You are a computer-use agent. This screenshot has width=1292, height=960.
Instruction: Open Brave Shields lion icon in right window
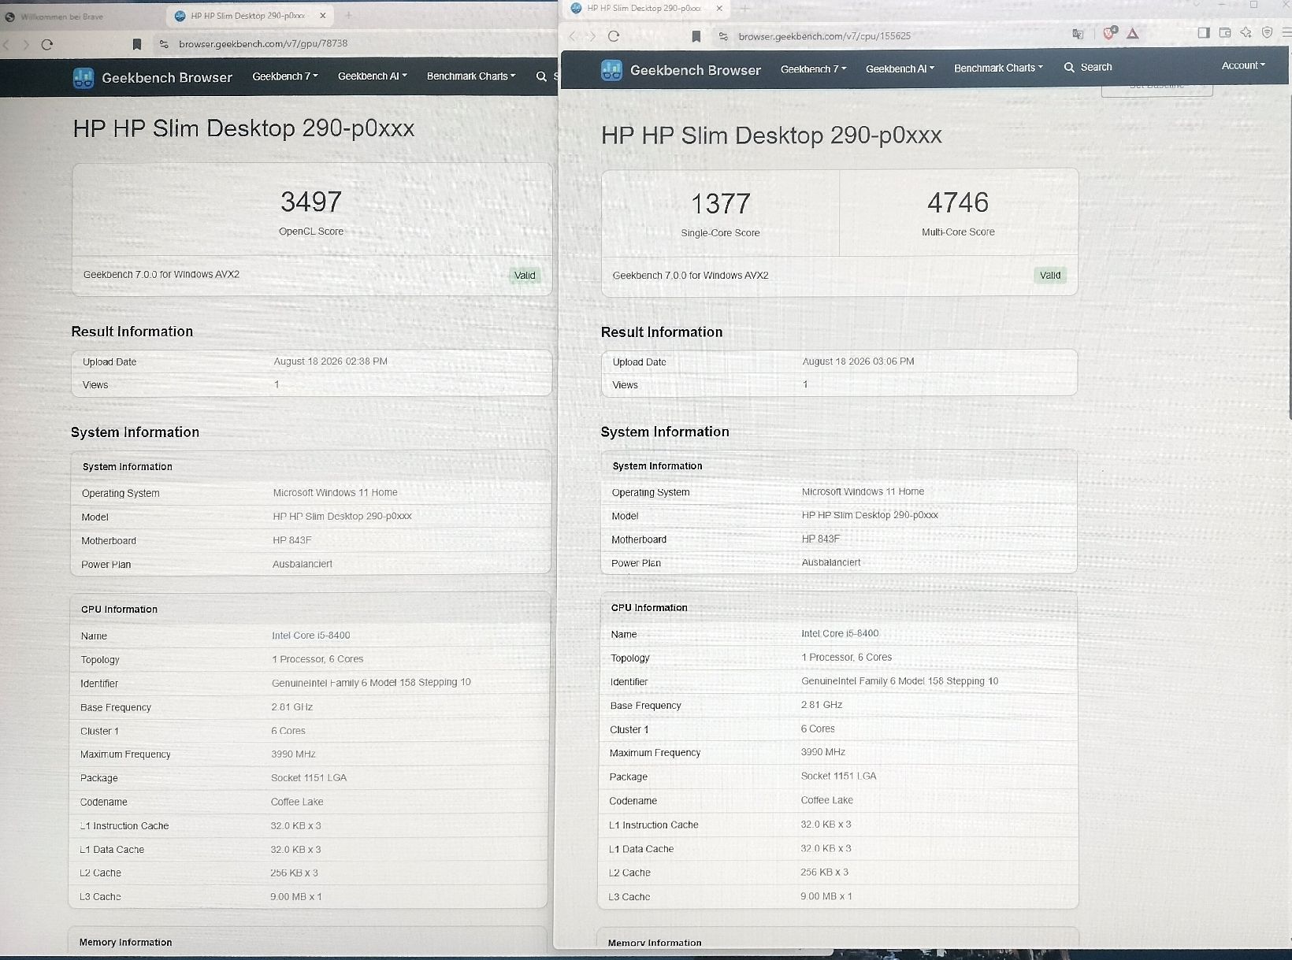(1109, 33)
